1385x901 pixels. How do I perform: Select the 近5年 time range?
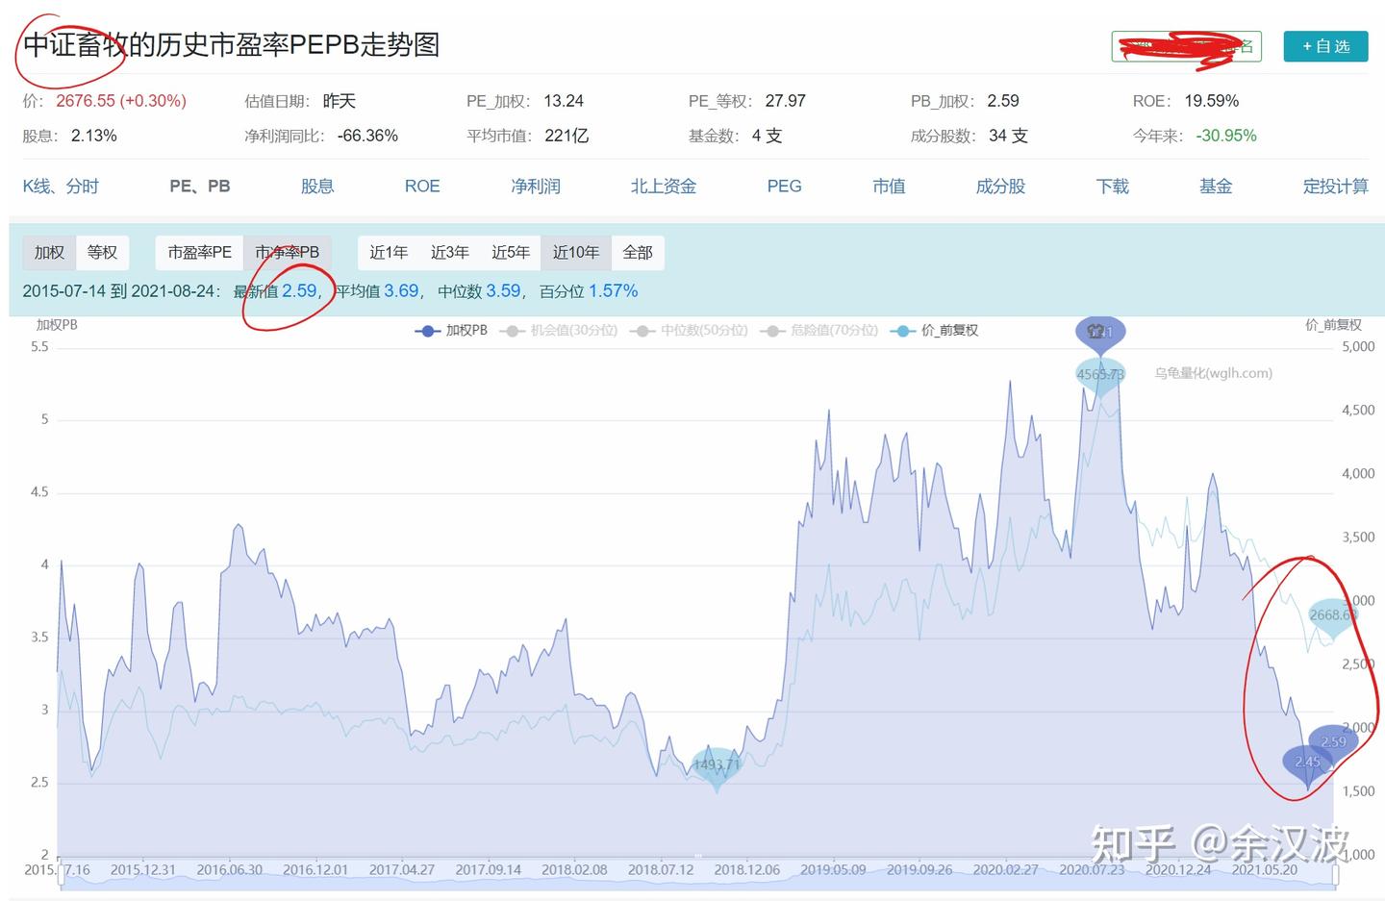511,252
